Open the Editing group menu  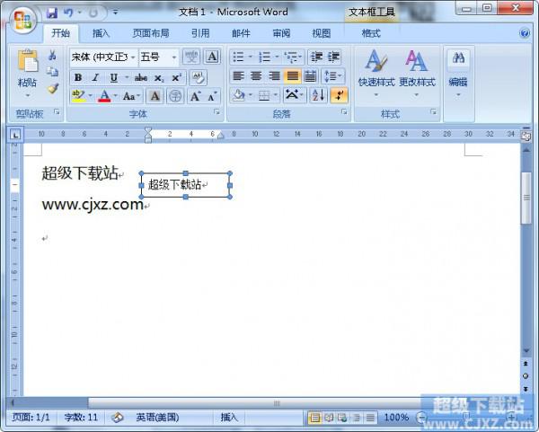point(458,73)
